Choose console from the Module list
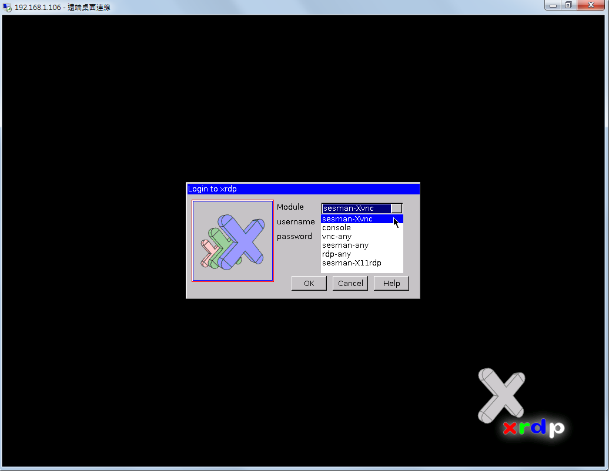This screenshot has height=471, width=609. (337, 228)
